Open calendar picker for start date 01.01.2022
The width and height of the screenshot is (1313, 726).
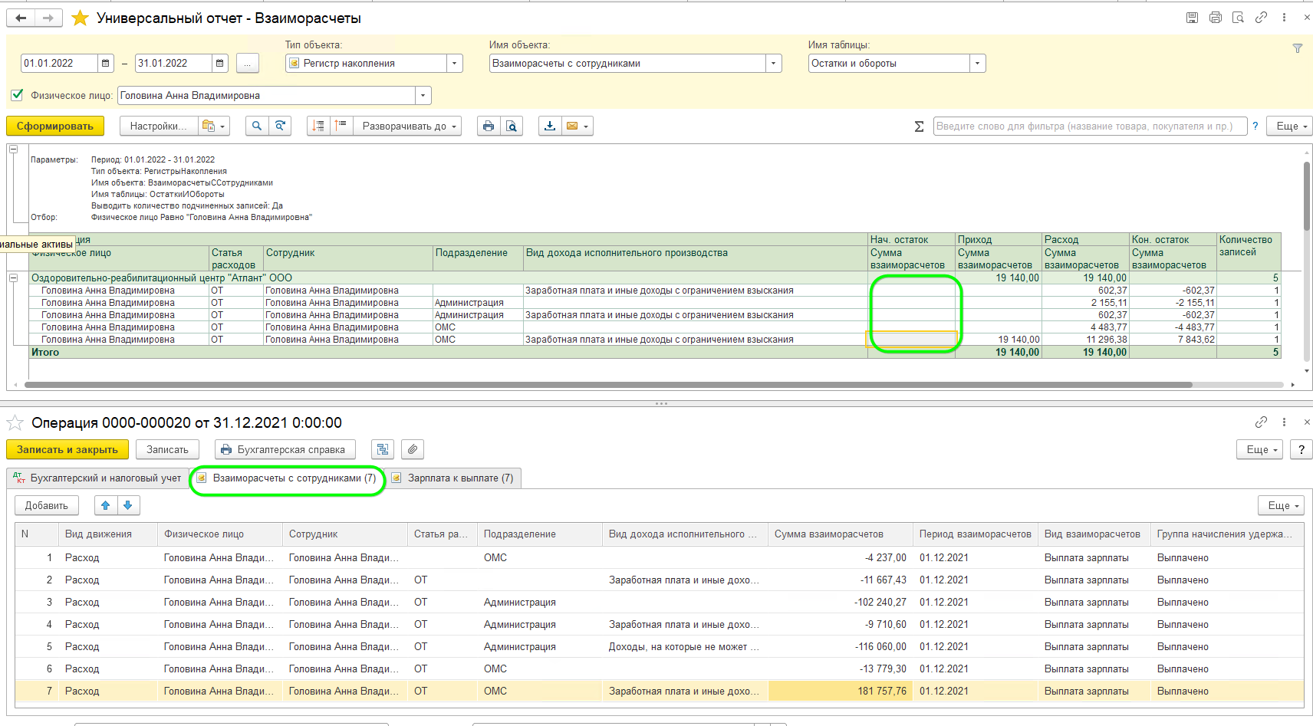(x=106, y=63)
